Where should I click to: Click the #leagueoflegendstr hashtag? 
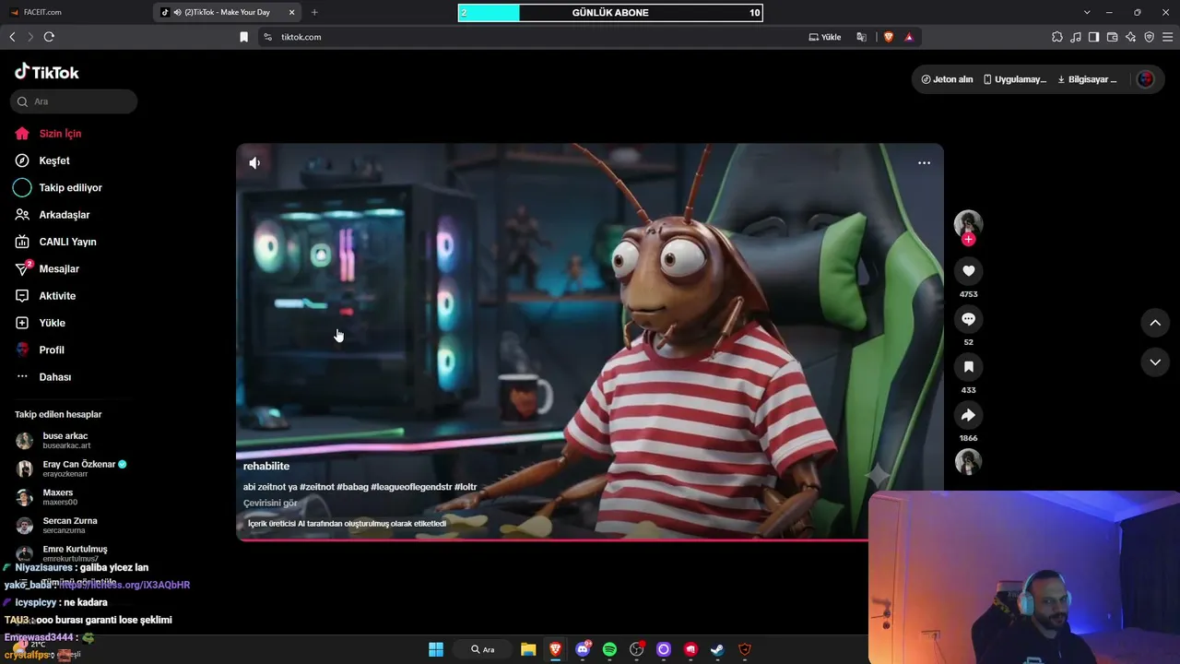tap(411, 487)
